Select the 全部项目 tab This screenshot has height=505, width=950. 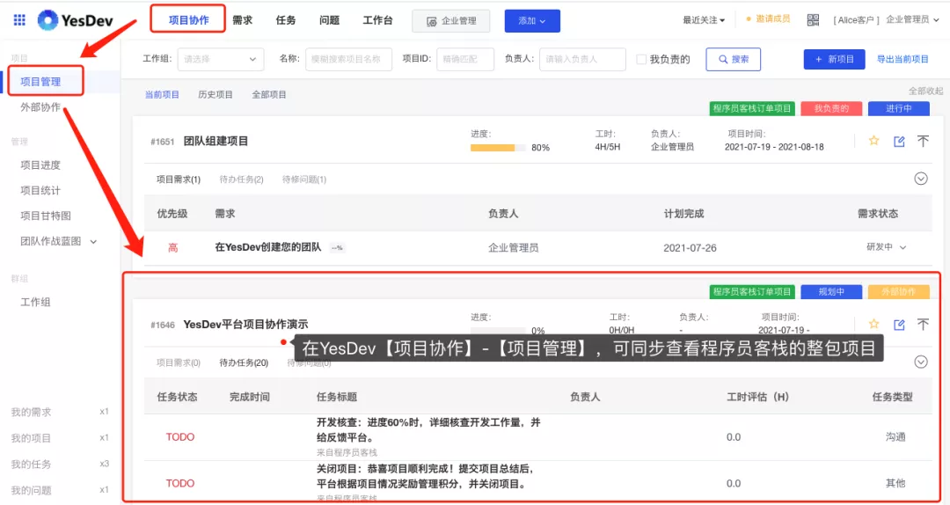point(269,94)
